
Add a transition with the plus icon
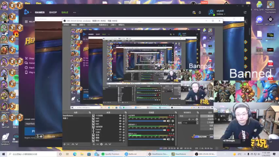click(189, 119)
